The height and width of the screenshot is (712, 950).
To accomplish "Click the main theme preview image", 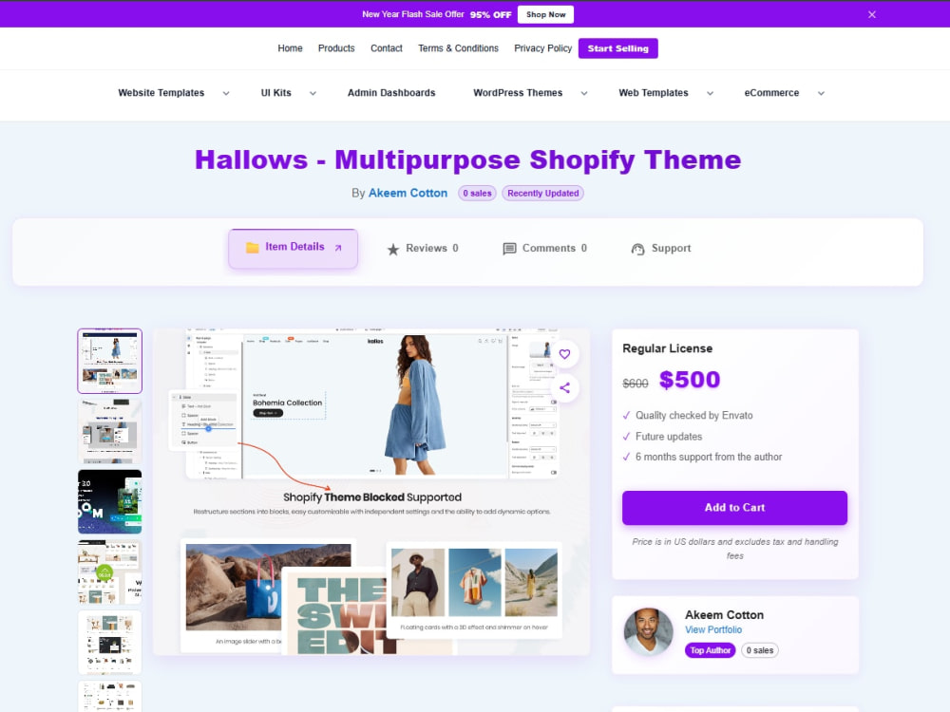I will tap(370, 492).
